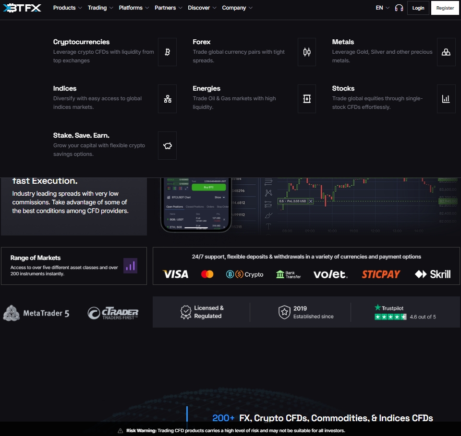Click the STICPAY logo

point(381,274)
